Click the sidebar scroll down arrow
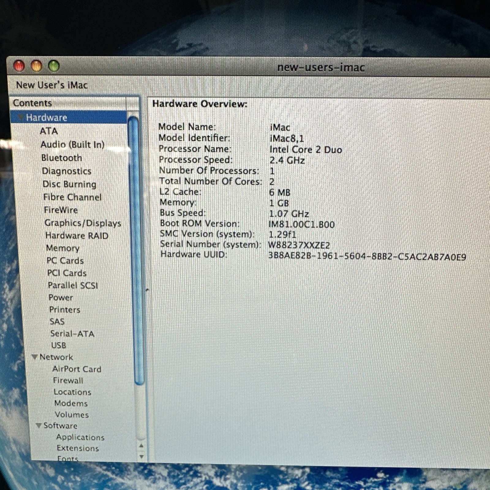This screenshot has width=490, height=490. point(141,457)
